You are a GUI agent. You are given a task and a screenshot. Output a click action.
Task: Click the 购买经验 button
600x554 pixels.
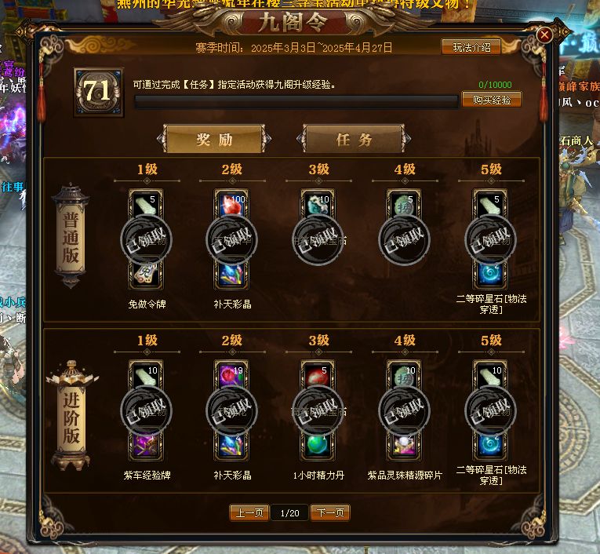[x=491, y=100]
